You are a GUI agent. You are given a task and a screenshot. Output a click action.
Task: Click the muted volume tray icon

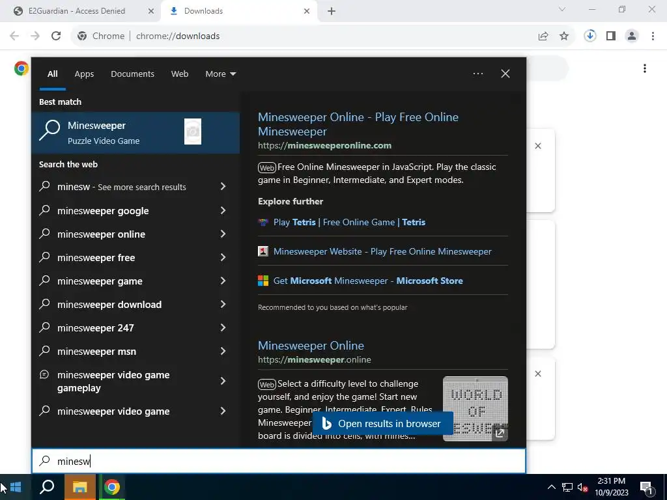pos(582,487)
